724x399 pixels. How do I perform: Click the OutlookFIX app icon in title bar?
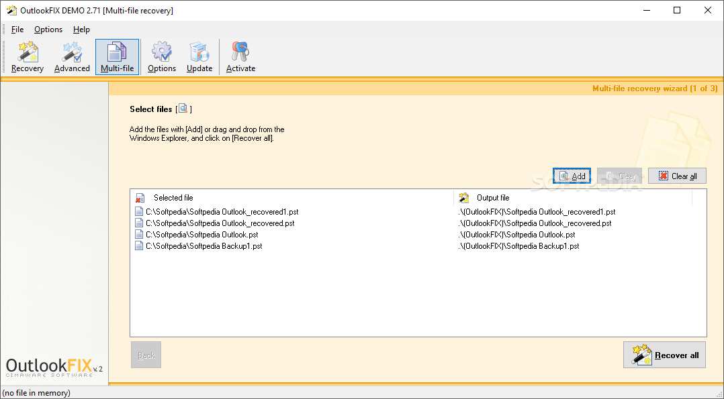[x=11, y=10]
